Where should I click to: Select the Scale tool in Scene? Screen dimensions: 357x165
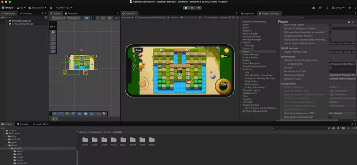click(x=53, y=44)
